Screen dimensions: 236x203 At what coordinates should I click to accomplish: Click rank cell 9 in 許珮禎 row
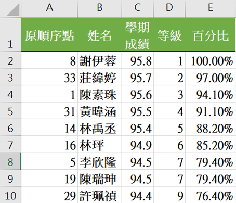[169, 195]
